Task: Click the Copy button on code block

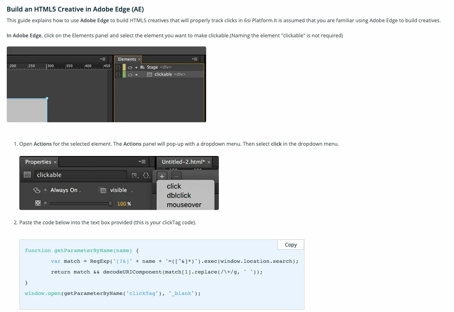Action: coord(291,245)
